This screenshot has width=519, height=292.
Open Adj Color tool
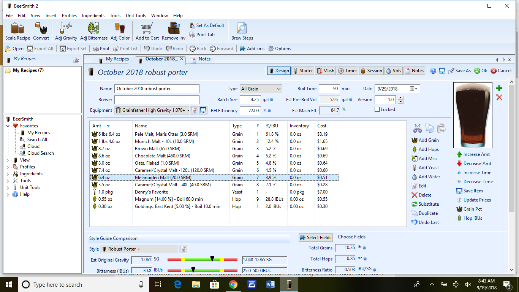click(120, 31)
